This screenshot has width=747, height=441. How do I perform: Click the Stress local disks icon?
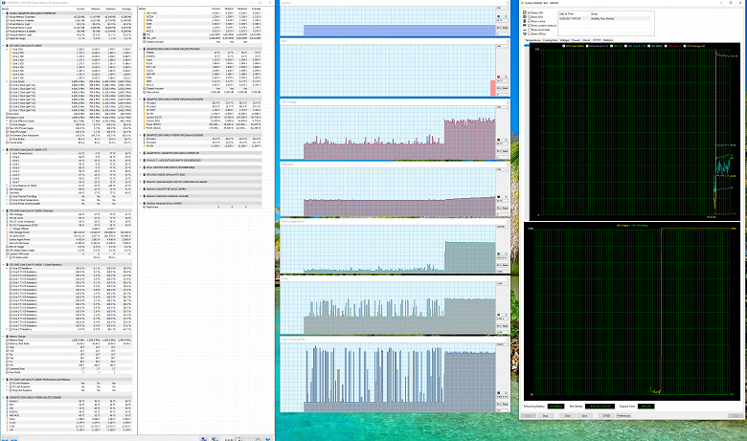pyautogui.click(x=525, y=30)
